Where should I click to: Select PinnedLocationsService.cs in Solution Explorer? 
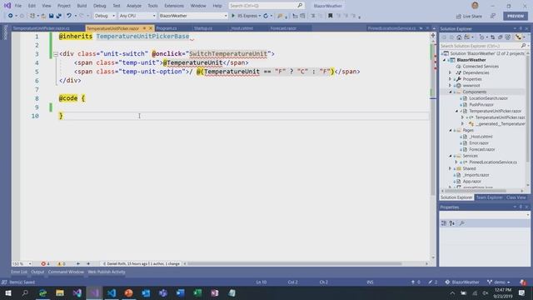(493, 162)
